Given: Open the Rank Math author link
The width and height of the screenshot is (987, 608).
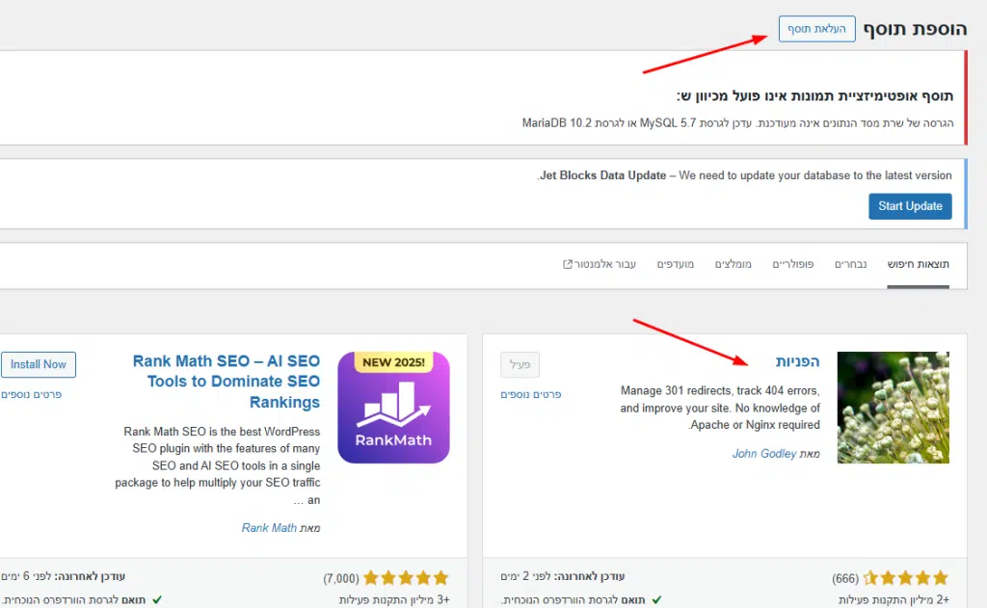Looking at the screenshot, I should click(269, 528).
